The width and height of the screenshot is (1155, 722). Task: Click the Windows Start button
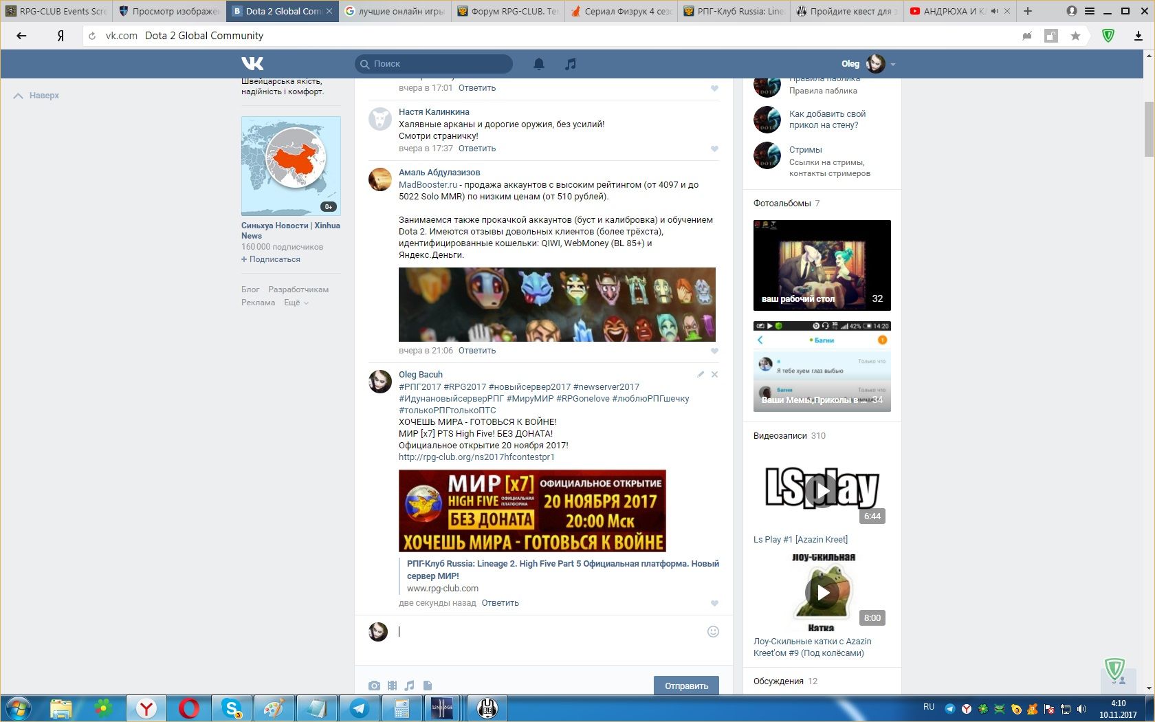point(19,708)
